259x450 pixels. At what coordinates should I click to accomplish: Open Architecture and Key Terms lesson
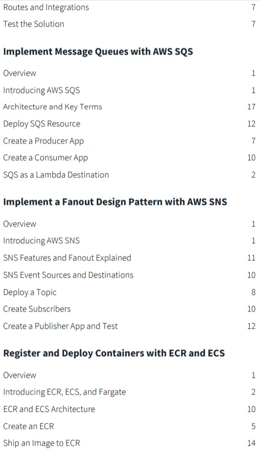tap(52, 107)
